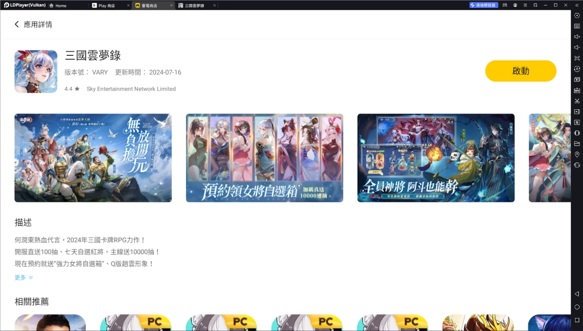The width and height of the screenshot is (583, 331).
Task: Click the blue 遠端模擬器 button
Action: [483, 5]
